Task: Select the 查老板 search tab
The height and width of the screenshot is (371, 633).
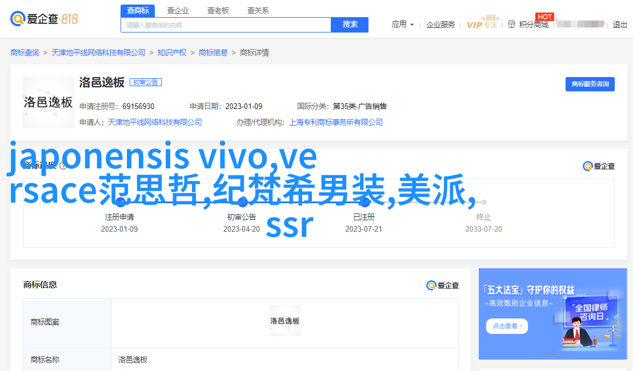Action: [x=218, y=10]
